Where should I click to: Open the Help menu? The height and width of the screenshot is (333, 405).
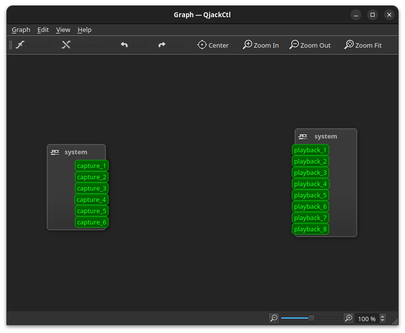(x=84, y=29)
